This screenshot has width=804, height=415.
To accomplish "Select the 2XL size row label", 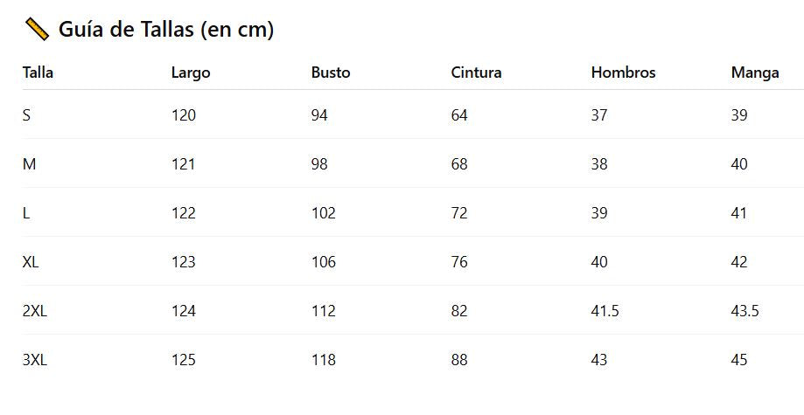I will coord(35,310).
